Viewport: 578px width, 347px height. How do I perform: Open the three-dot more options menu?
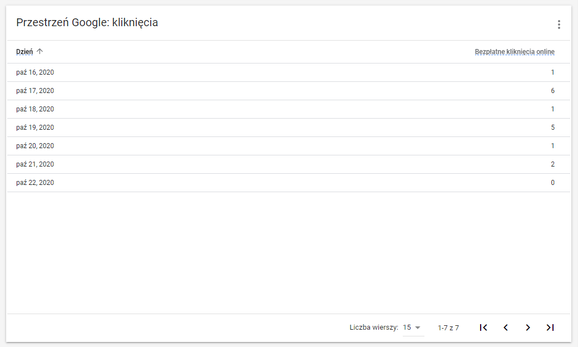(559, 25)
